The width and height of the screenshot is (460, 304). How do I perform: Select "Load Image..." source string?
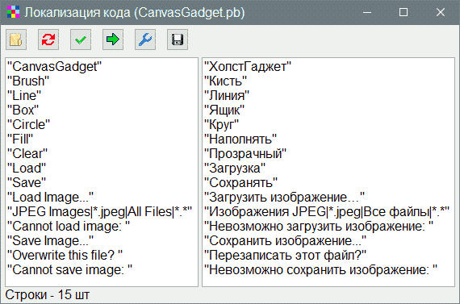51,198
